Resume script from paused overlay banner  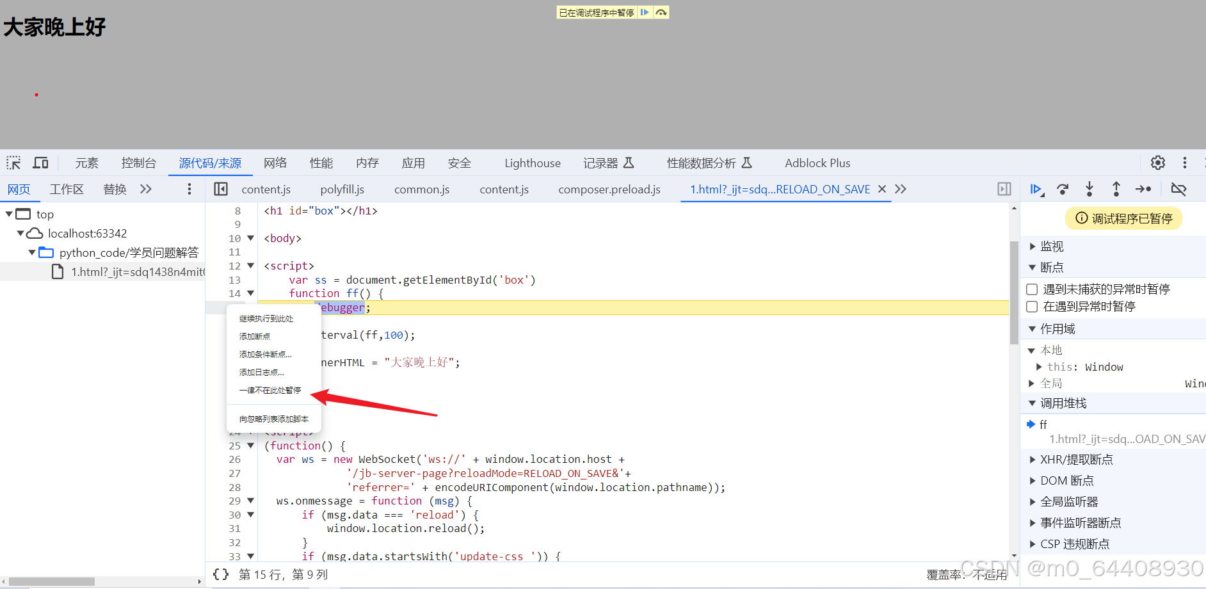point(645,12)
